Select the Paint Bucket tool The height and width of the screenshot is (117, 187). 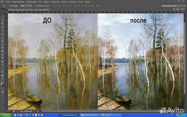(x=2, y=51)
